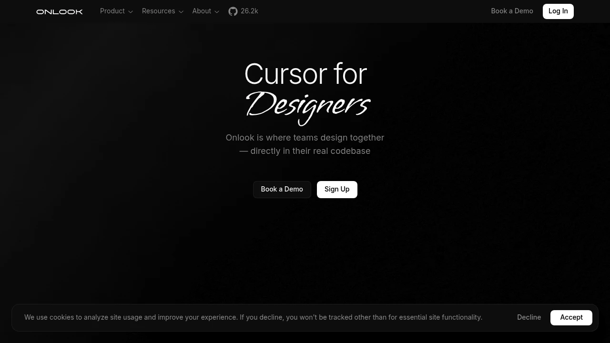
Task: Open the About dropdown menu
Action: (206, 11)
